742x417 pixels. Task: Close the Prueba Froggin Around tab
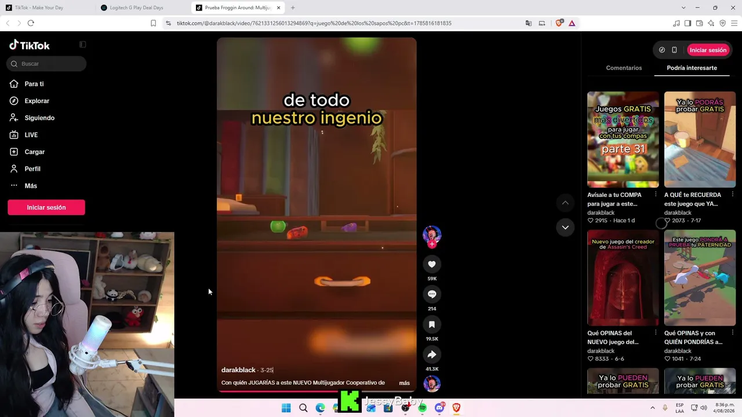point(279,8)
